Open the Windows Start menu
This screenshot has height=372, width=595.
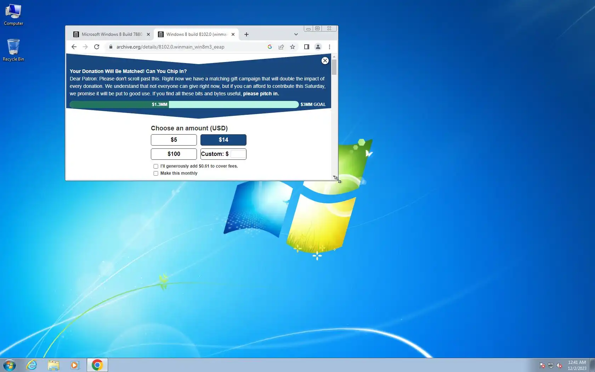tap(10, 365)
